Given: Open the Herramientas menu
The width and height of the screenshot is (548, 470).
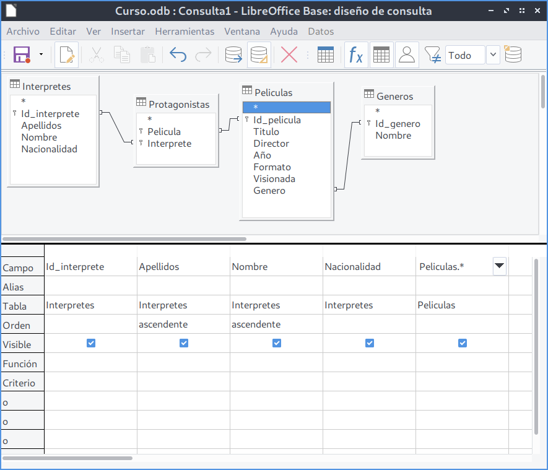Looking at the screenshot, I should point(185,31).
